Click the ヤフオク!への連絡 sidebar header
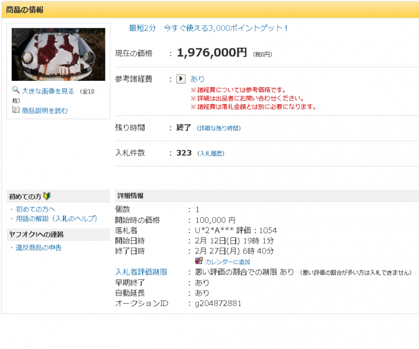 coord(36,234)
